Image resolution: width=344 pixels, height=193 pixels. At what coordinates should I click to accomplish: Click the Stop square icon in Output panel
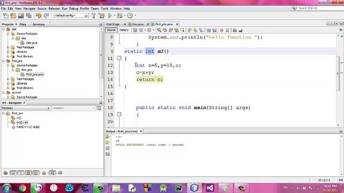click(107, 149)
